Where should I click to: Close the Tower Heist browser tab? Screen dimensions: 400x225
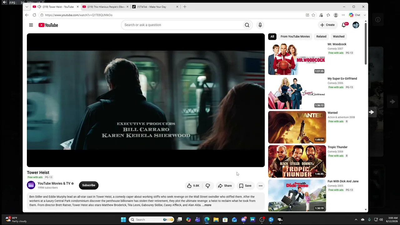pos(77,7)
